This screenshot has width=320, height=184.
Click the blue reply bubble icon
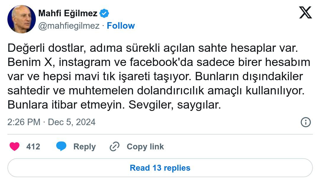click(x=61, y=146)
